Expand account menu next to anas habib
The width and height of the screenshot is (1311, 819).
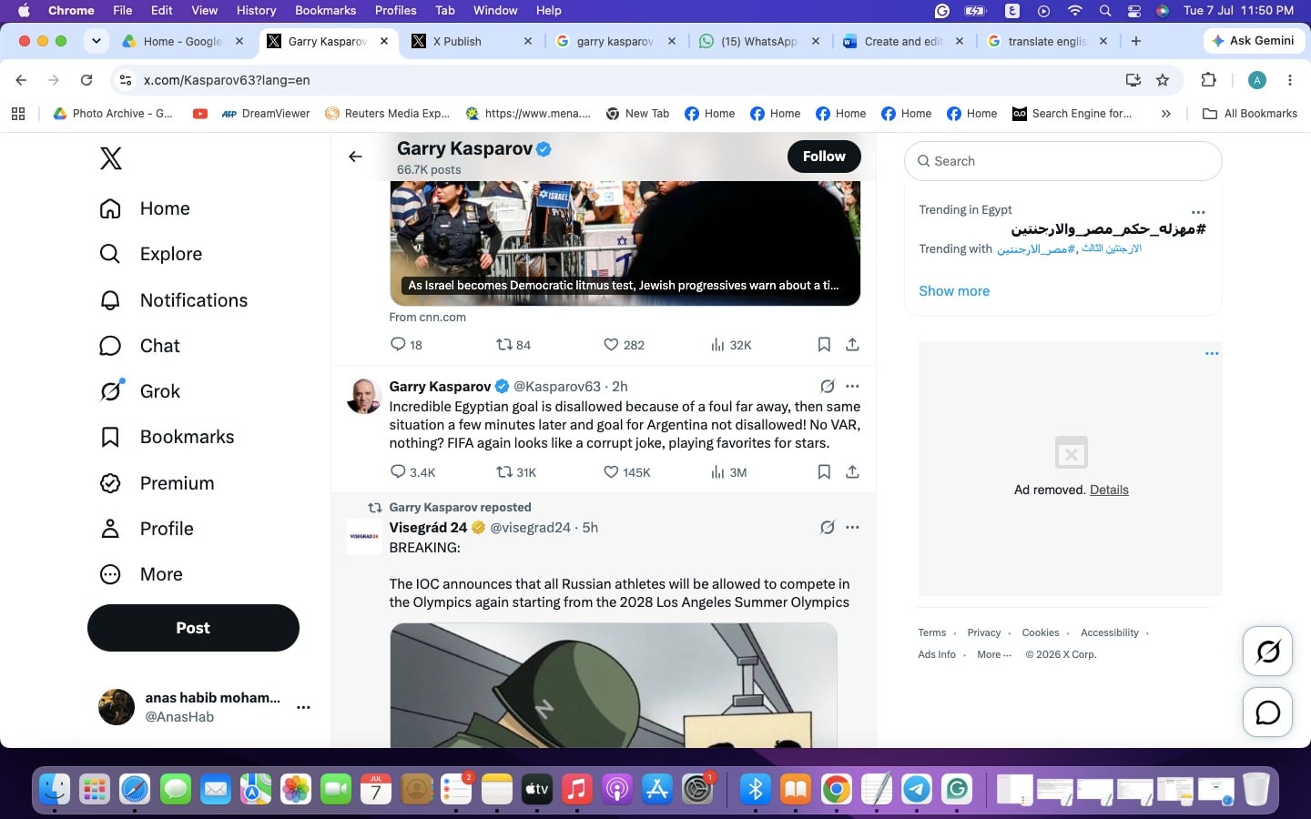(303, 707)
